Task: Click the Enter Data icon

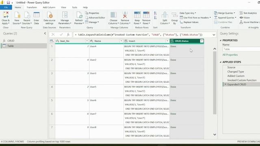Action: (x=36, y=15)
